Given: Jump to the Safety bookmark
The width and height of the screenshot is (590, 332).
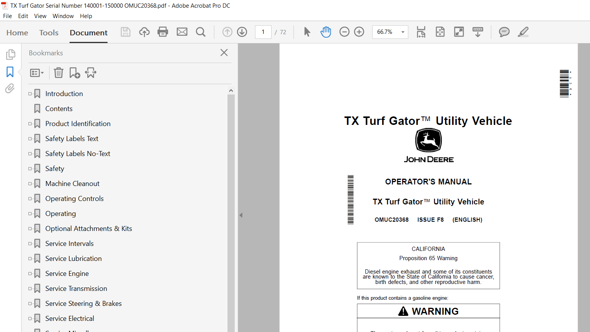Looking at the screenshot, I should [x=55, y=169].
